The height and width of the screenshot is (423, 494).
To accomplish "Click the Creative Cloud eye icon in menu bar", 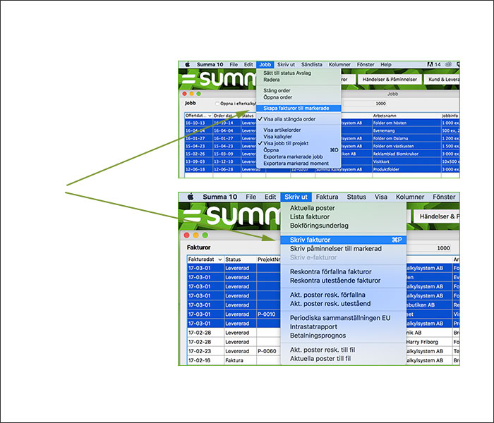I will 448,65.
